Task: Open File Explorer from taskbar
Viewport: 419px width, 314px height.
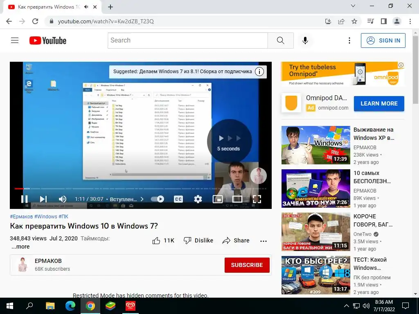Action: (50, 306)
